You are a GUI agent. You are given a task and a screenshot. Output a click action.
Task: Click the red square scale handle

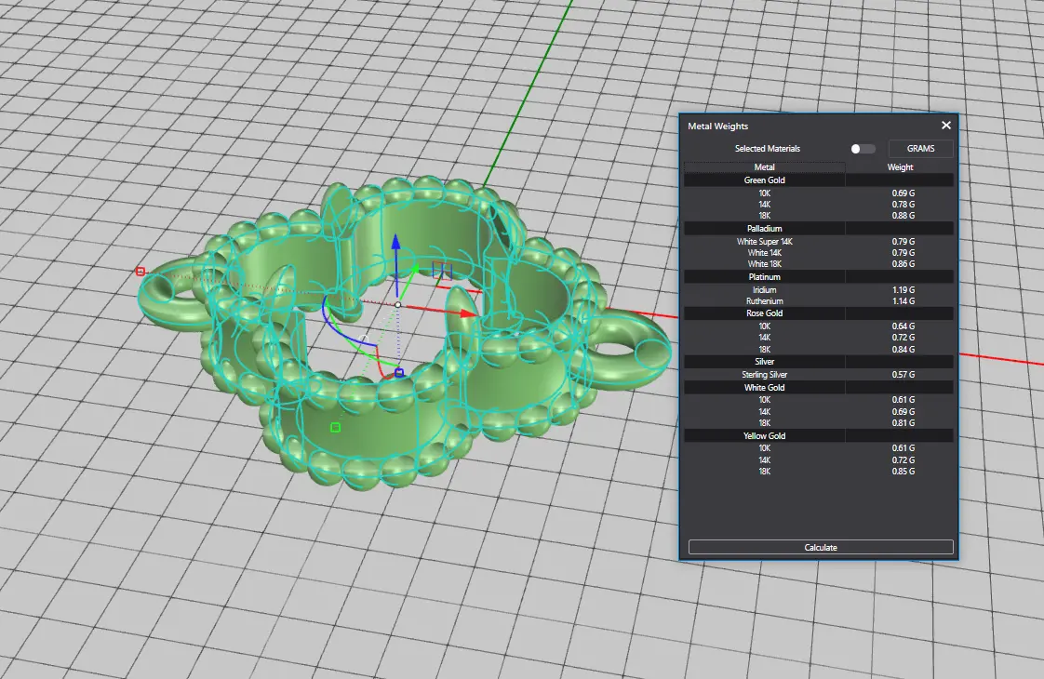click(141, 272)
